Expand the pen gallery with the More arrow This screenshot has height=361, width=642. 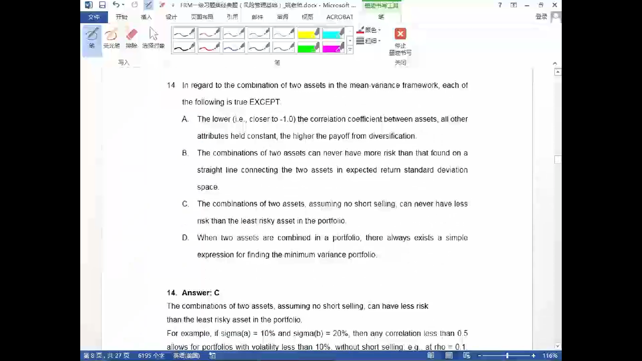point(350,50)
